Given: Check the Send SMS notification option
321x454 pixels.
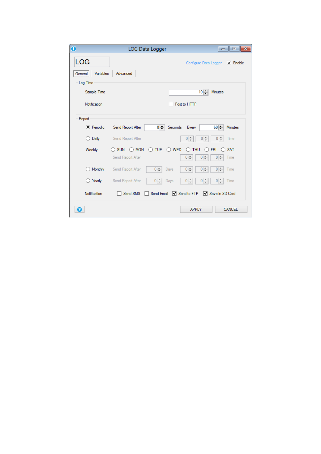Looking at the screenshot, I should 119,193.
